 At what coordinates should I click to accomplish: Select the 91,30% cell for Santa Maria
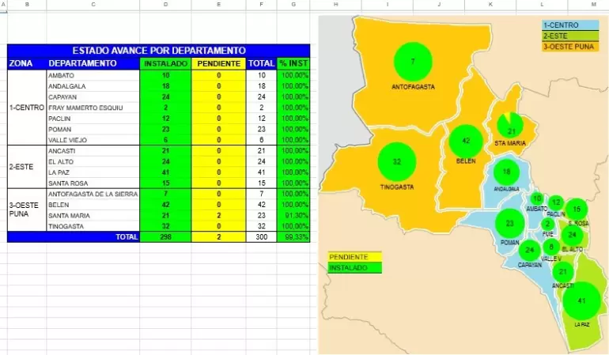293,215
